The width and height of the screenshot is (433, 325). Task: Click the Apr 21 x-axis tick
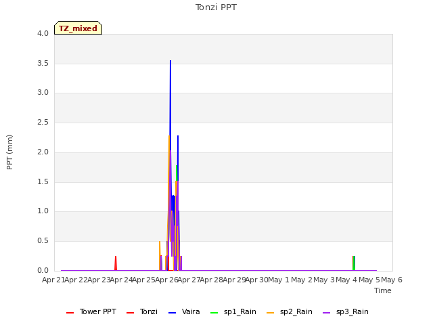click(53, 280)
